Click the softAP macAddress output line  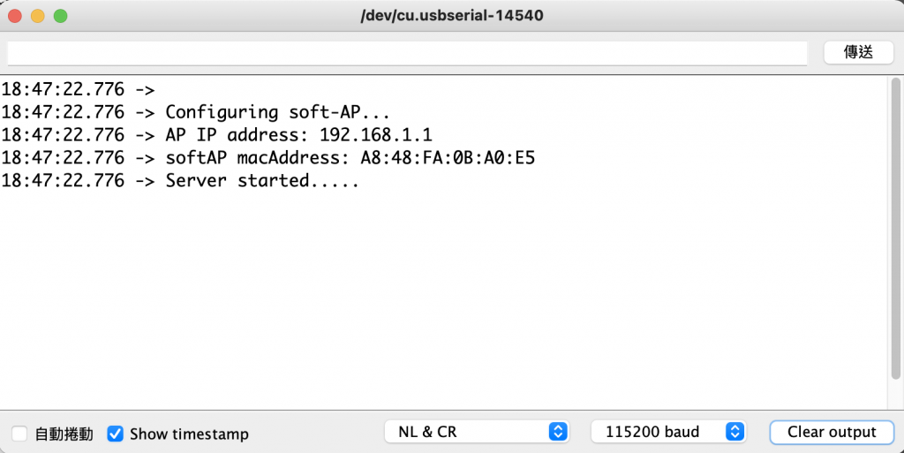pyautogui.click(x=268, y=157)
